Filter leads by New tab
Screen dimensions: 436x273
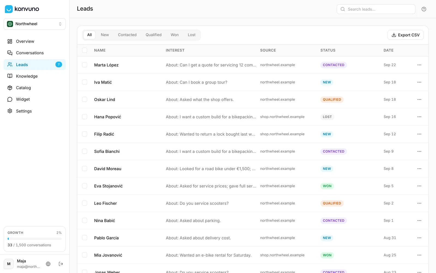tap(105, 35)
